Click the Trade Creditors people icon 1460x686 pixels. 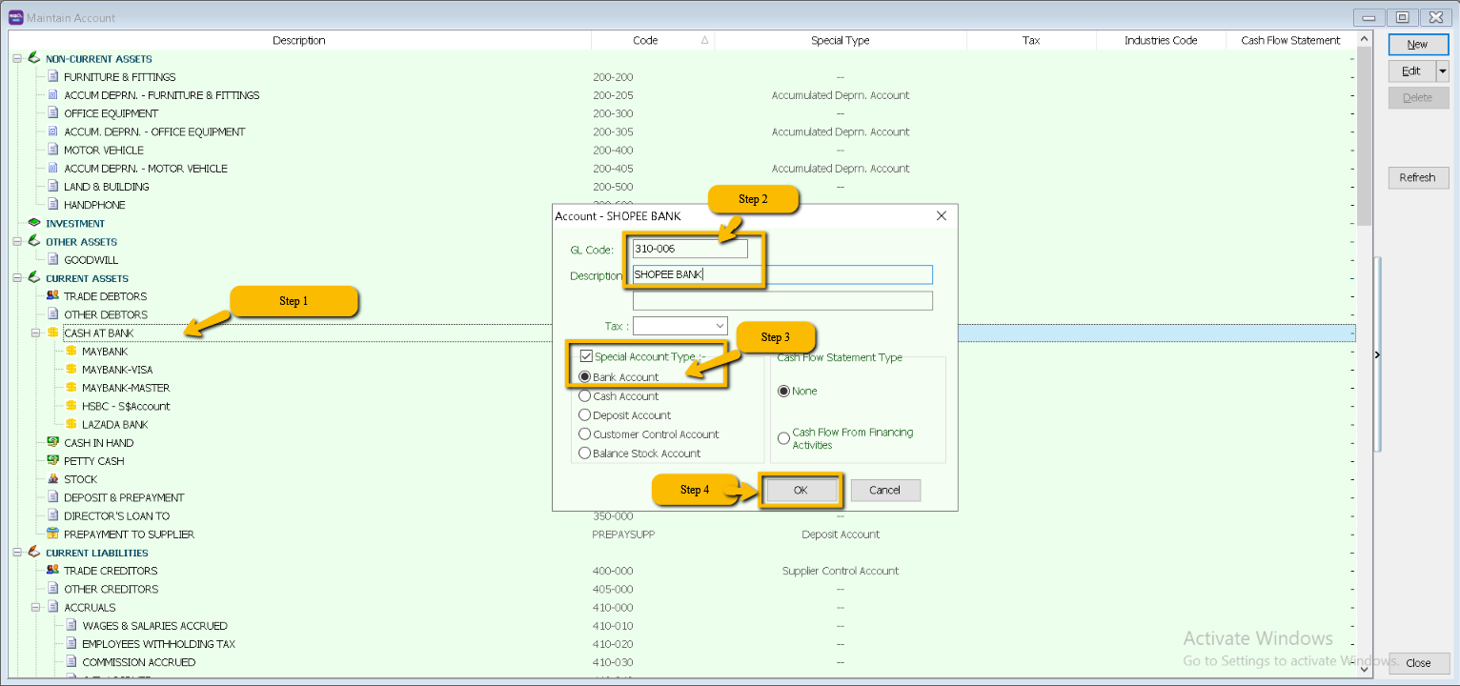point(52,571)
